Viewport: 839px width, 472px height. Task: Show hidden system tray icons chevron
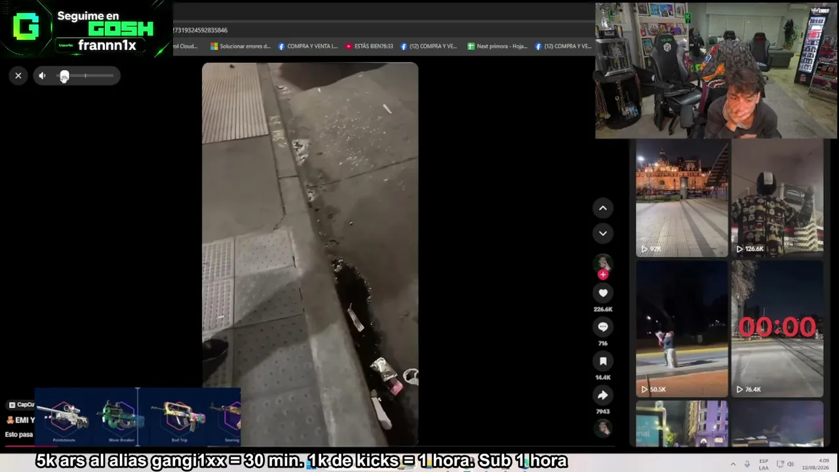point(733,464)
